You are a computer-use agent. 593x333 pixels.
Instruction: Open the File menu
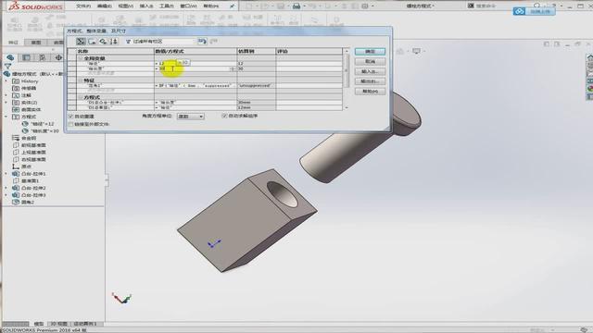[83, 6]
